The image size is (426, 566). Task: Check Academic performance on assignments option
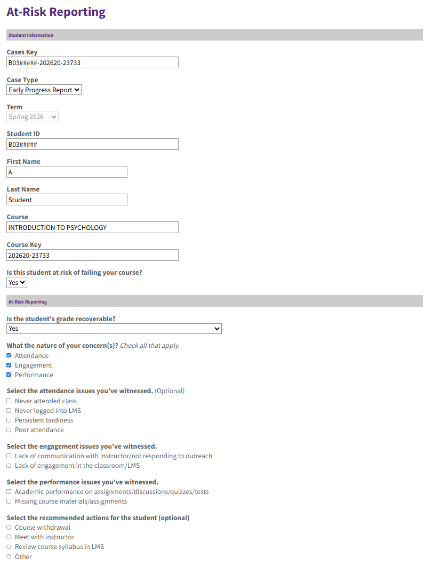[x=9, y=492]
